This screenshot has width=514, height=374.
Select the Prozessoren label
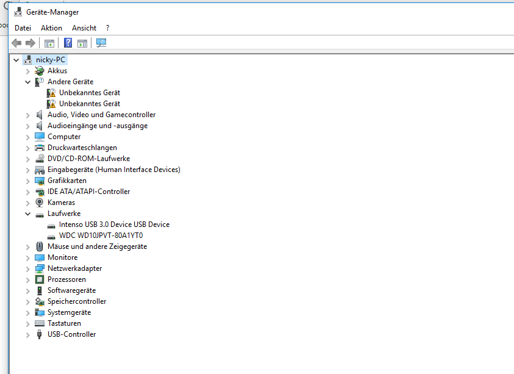66,279
